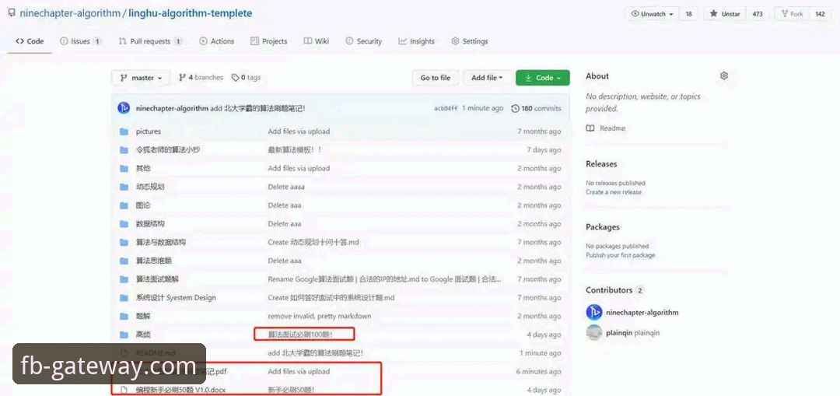Click the folder icon beside 高频
The image size is (840, 396).
point(124,335)
